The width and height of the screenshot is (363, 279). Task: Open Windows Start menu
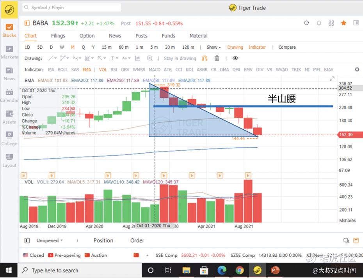tap(9, 270)
